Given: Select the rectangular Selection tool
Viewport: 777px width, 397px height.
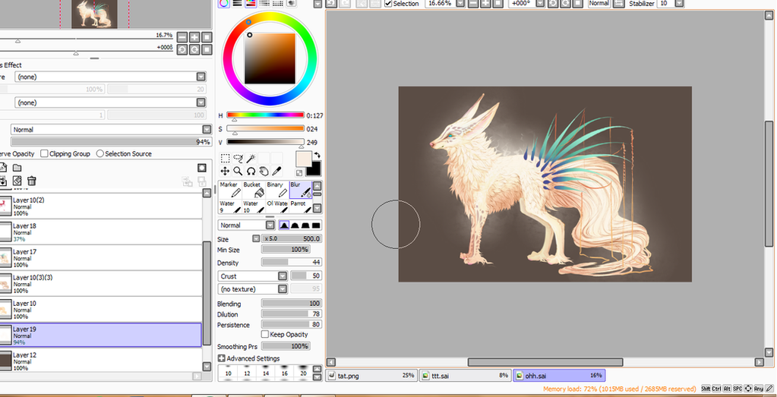Looking at the screenshot, I should coord(225,159).
